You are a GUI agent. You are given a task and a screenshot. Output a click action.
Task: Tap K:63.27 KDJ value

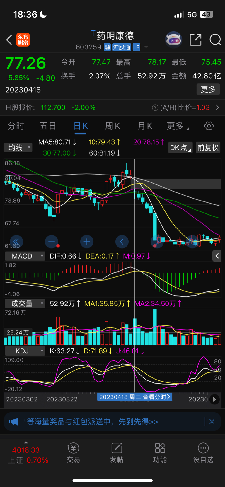point(65,351)
